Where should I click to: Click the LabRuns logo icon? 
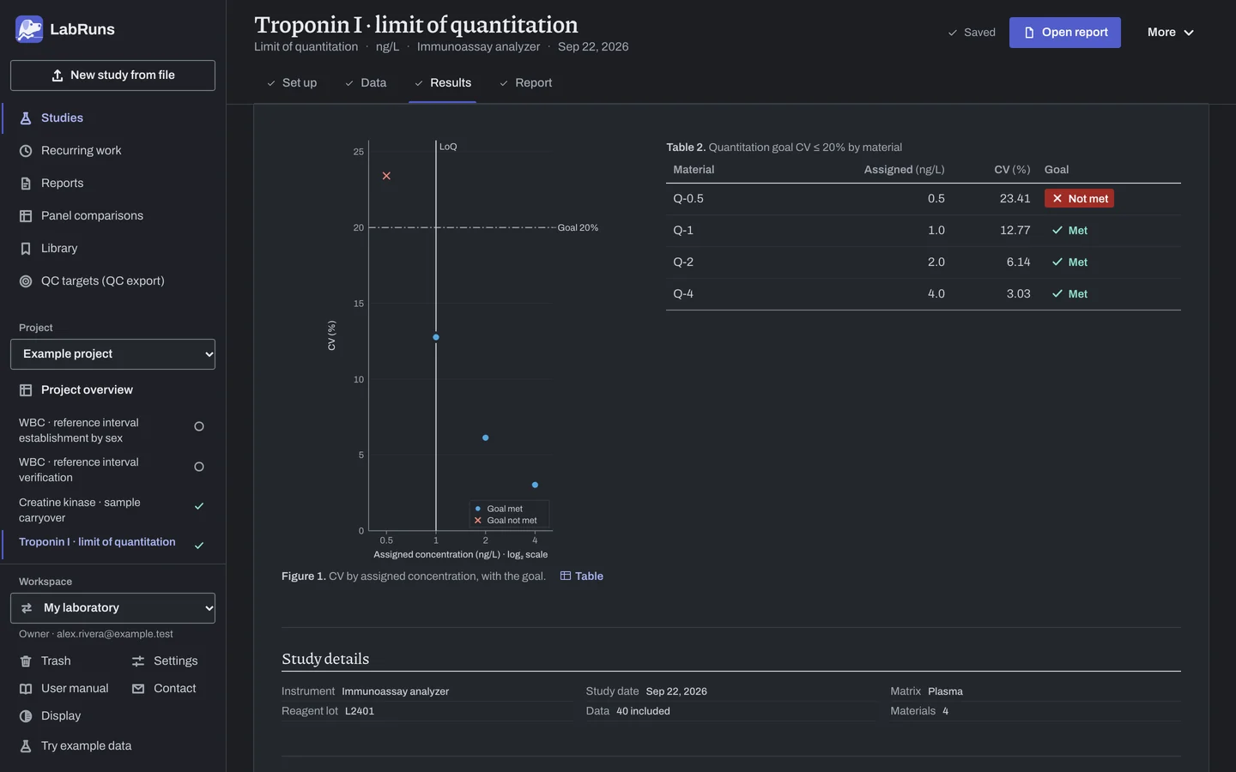29,29
